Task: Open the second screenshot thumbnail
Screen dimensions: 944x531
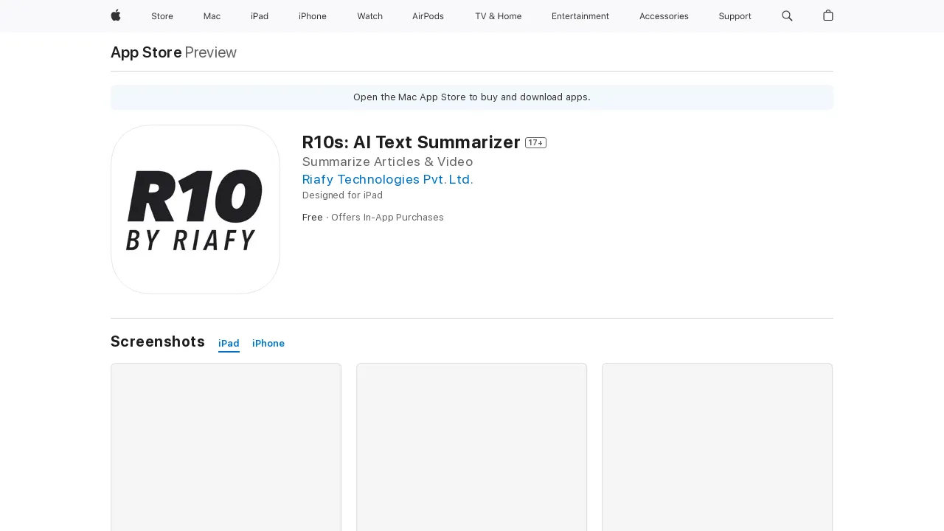Action: pyautogui.click(x=471, y=447)
